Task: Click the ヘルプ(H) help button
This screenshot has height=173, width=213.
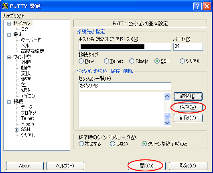Action: coord(65,166)
